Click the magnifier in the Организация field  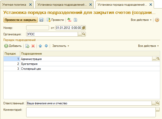tap(84, 34)
